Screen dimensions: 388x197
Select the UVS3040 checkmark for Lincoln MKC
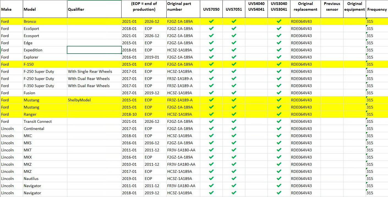click(279, 136)
